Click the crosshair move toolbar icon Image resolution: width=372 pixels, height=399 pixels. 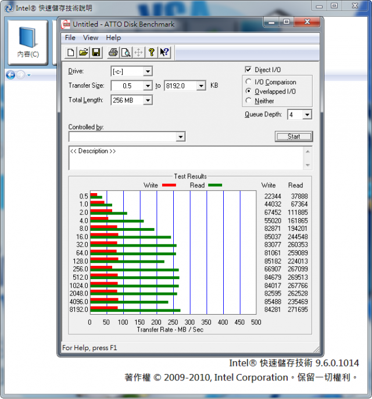pyautogui.click(x=138, y=52)
